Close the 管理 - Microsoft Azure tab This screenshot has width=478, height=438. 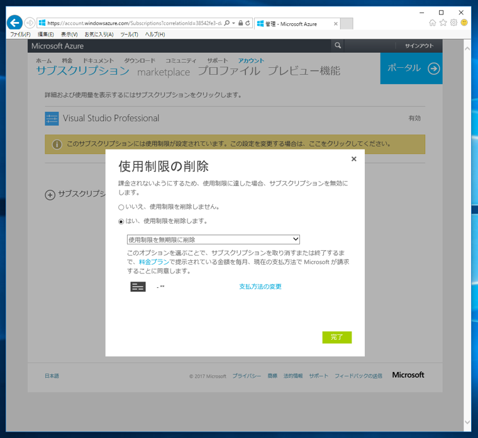336,24
